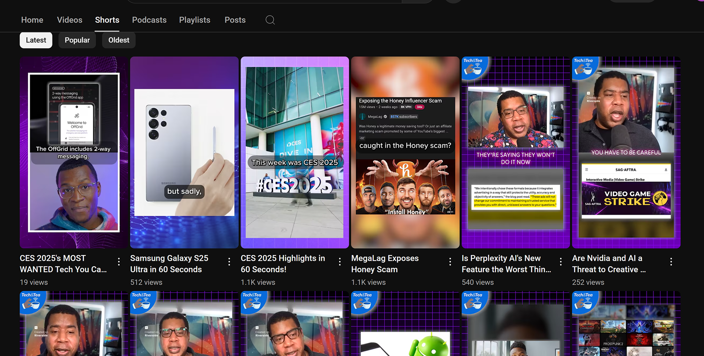Open the Posts tab
Image resolution: width=704 pixels, height=356 pixels.
coord(235,20)
